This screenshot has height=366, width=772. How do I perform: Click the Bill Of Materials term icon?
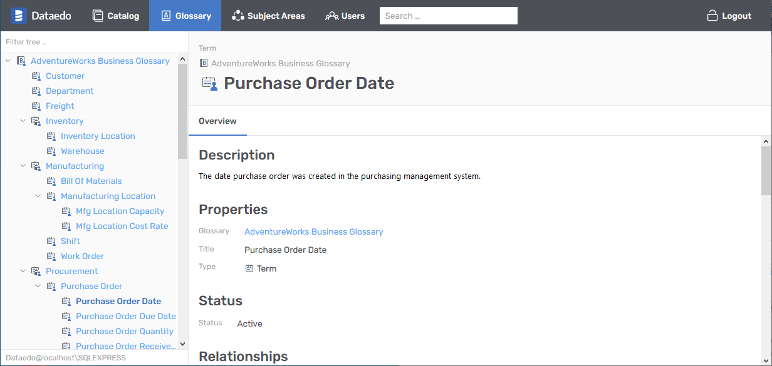point(51,181)
